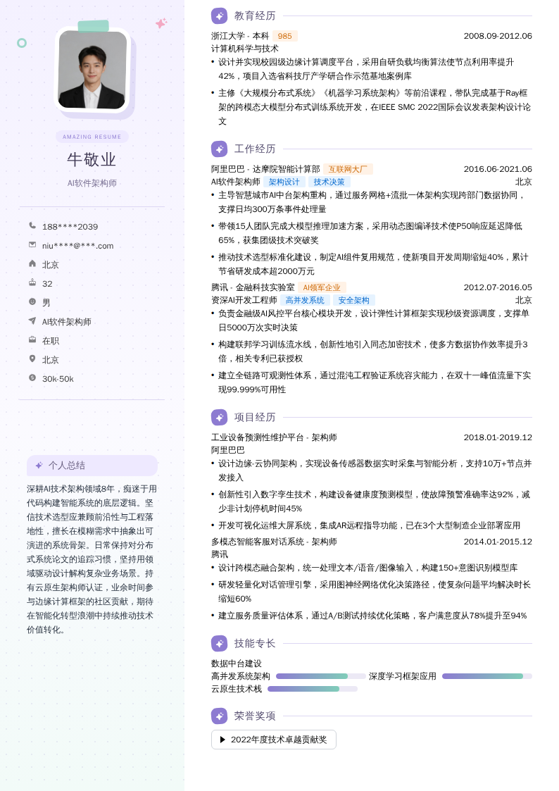Click the profile photo of 牛敬业

click(x=92, y=70)
